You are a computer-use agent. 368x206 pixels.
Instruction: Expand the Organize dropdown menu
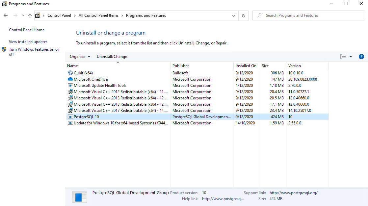pos(80,57)
